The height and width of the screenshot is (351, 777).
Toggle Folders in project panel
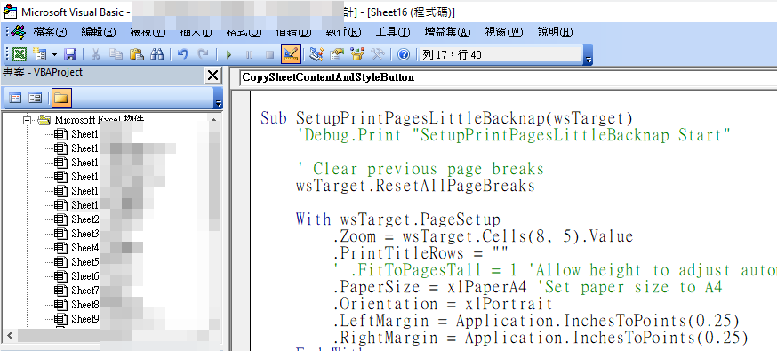[x=61, y=98]
